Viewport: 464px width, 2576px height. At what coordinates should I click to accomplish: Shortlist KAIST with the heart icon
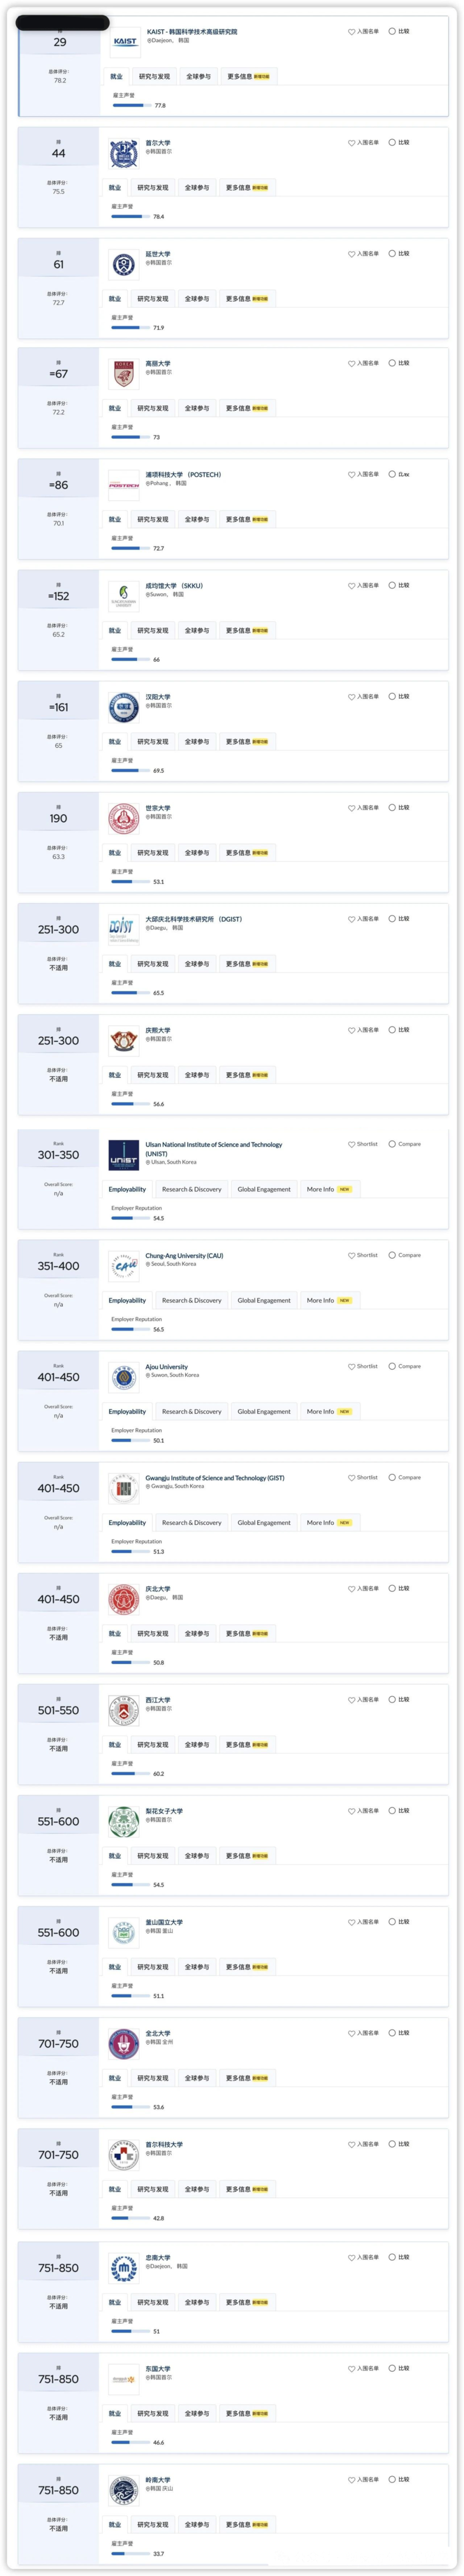(x=351, y=31)
